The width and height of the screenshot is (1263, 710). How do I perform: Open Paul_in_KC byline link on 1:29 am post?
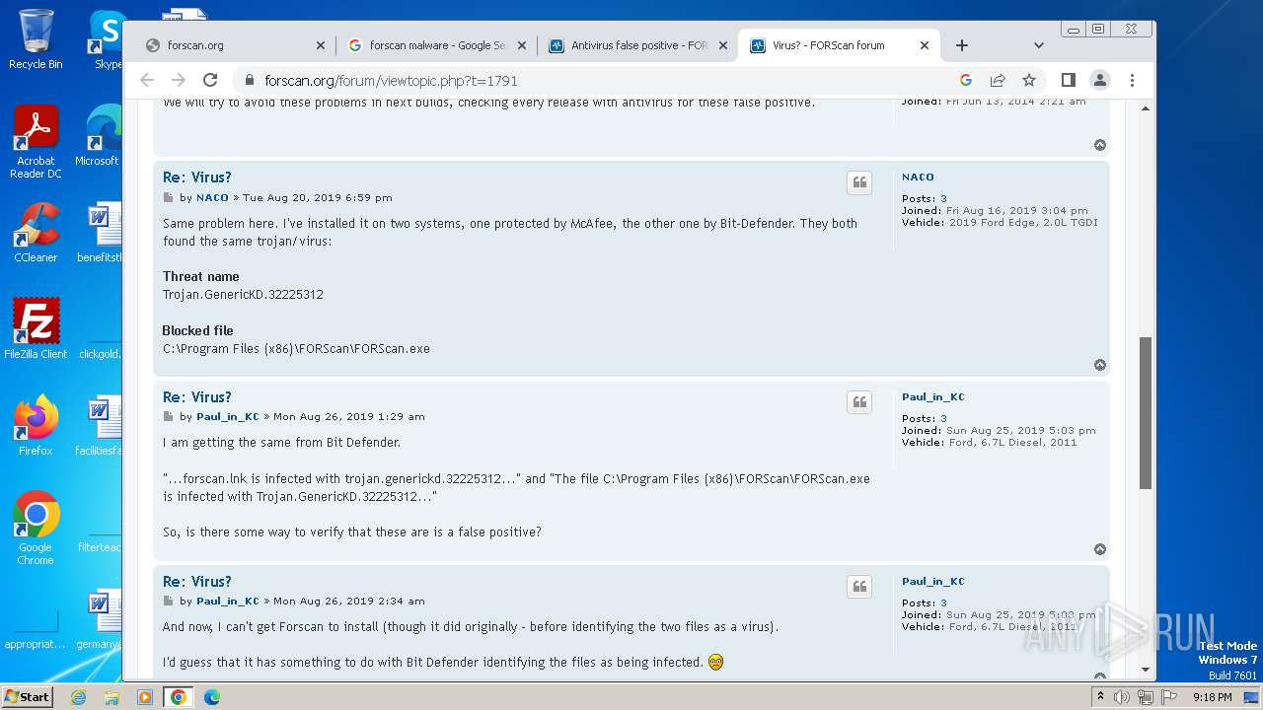tap(227, 417)
